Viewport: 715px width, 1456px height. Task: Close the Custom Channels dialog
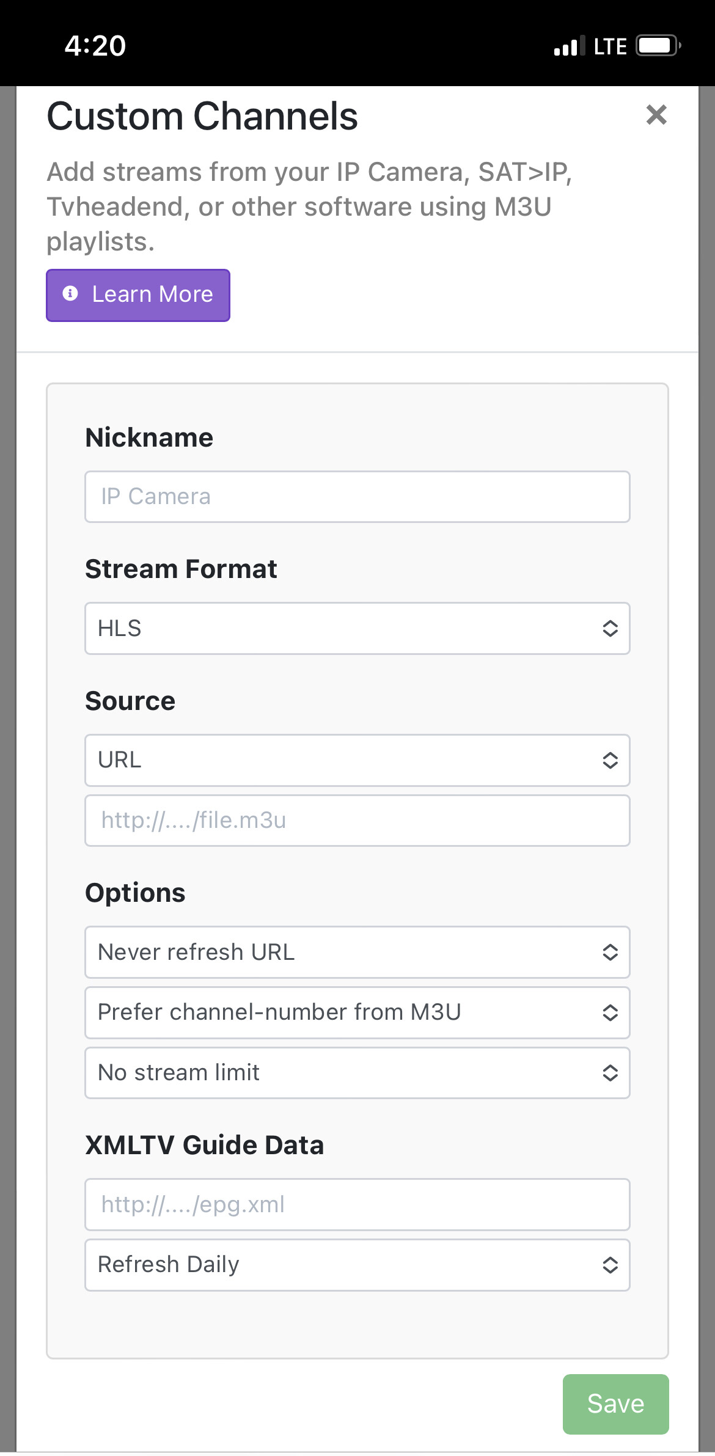[x=656, y=115]
